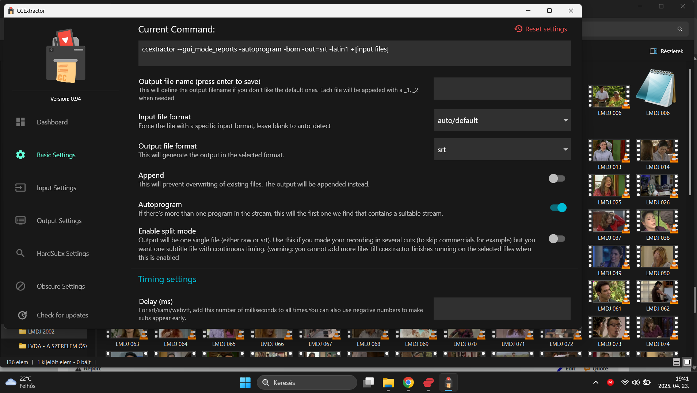Click the Current Command text box
The image size is (697, 393).
click(x=355, y=53)
